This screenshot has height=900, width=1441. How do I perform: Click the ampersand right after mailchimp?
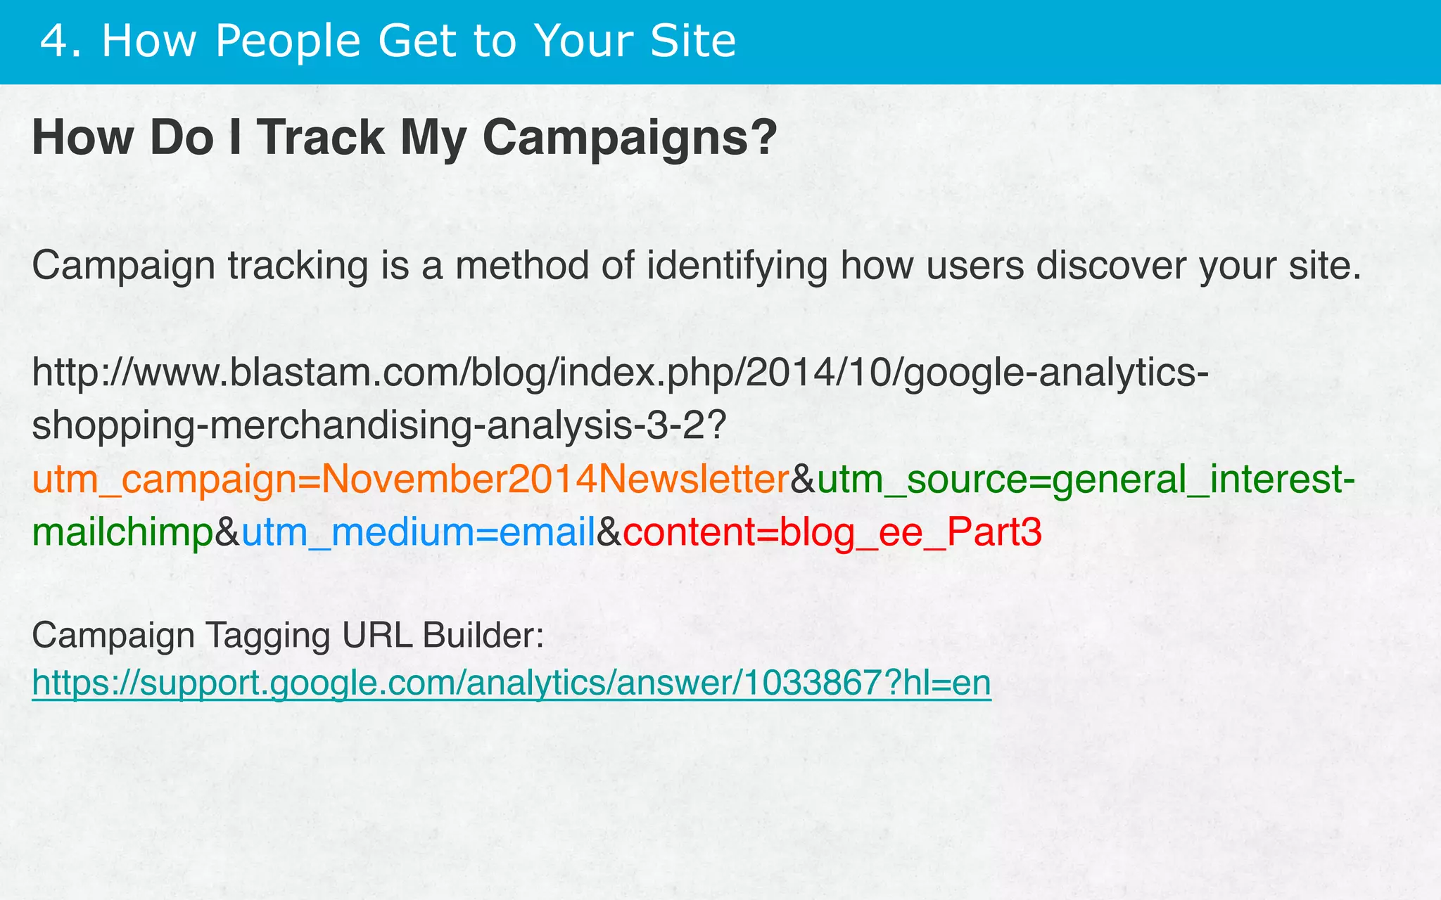coord(227,533)
